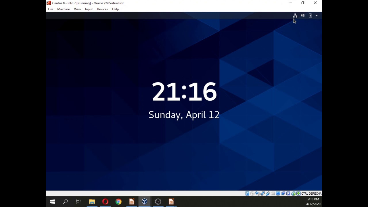368x207 pixels.
Task: Close the Centos 8 VirtualBox window
Action: click(315, 3)
